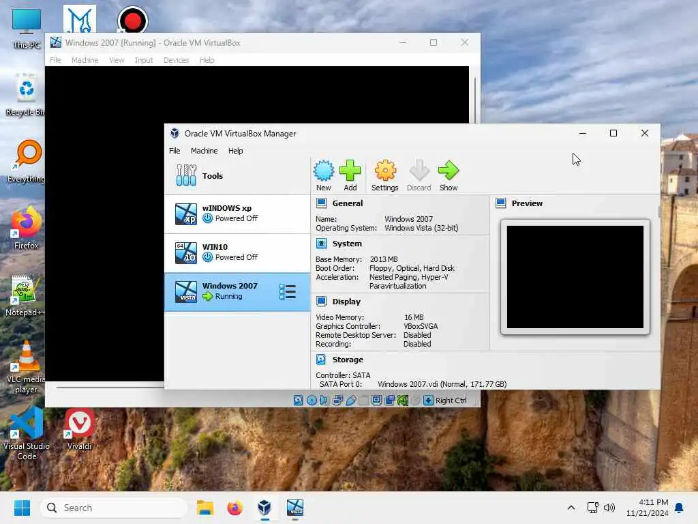Click Right Ctrl host key indicator

[451, 400]
